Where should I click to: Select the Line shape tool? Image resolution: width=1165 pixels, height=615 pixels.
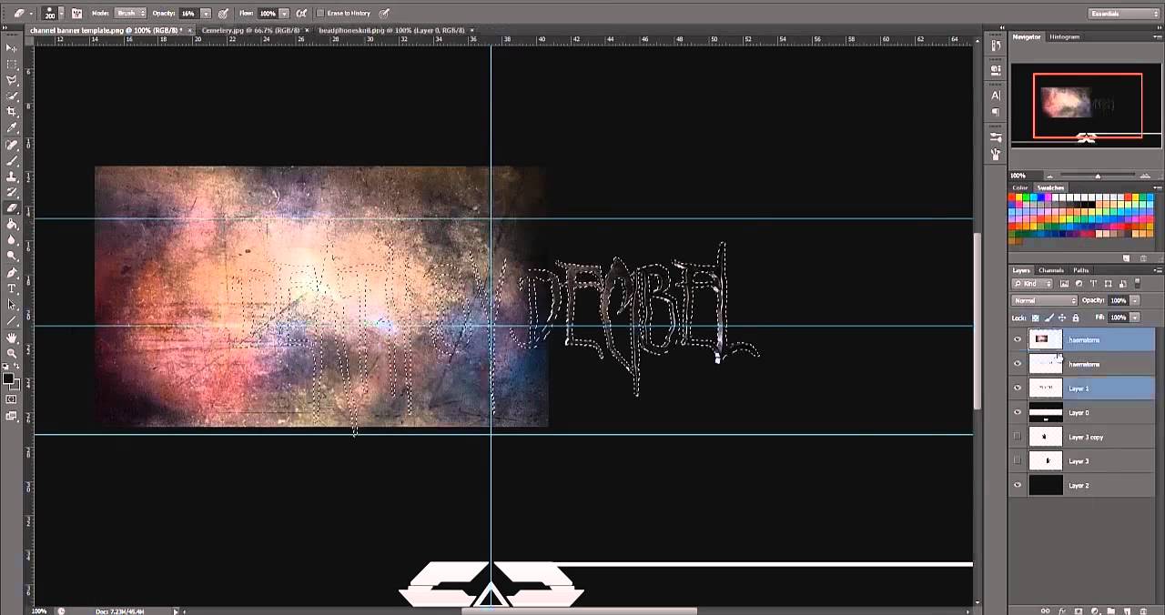coord(12,320)
